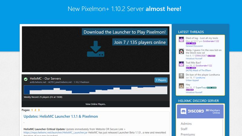Click the server addresses line under HelixMC
The image size is (242, 136).
[x=59, y=82]
